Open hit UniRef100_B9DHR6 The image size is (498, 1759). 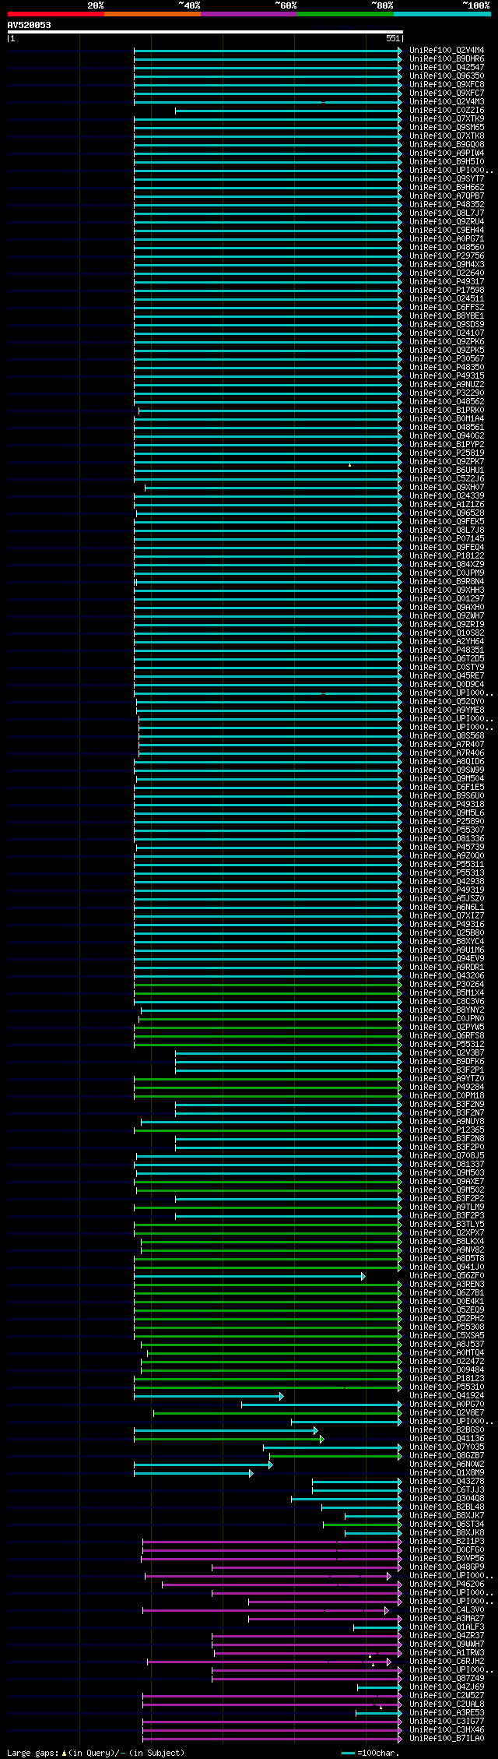pyautogui.click(x=447, y=58)
